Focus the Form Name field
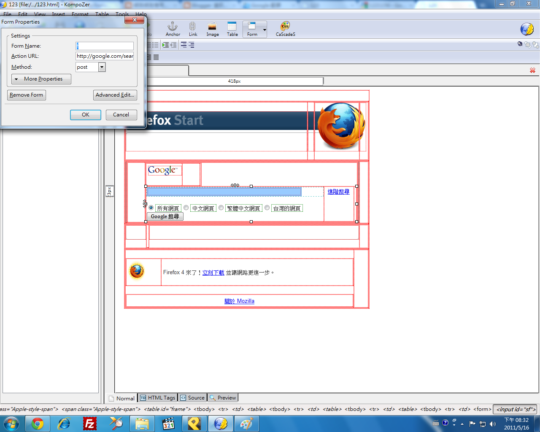540x432 pixels. tap(105, 46)
